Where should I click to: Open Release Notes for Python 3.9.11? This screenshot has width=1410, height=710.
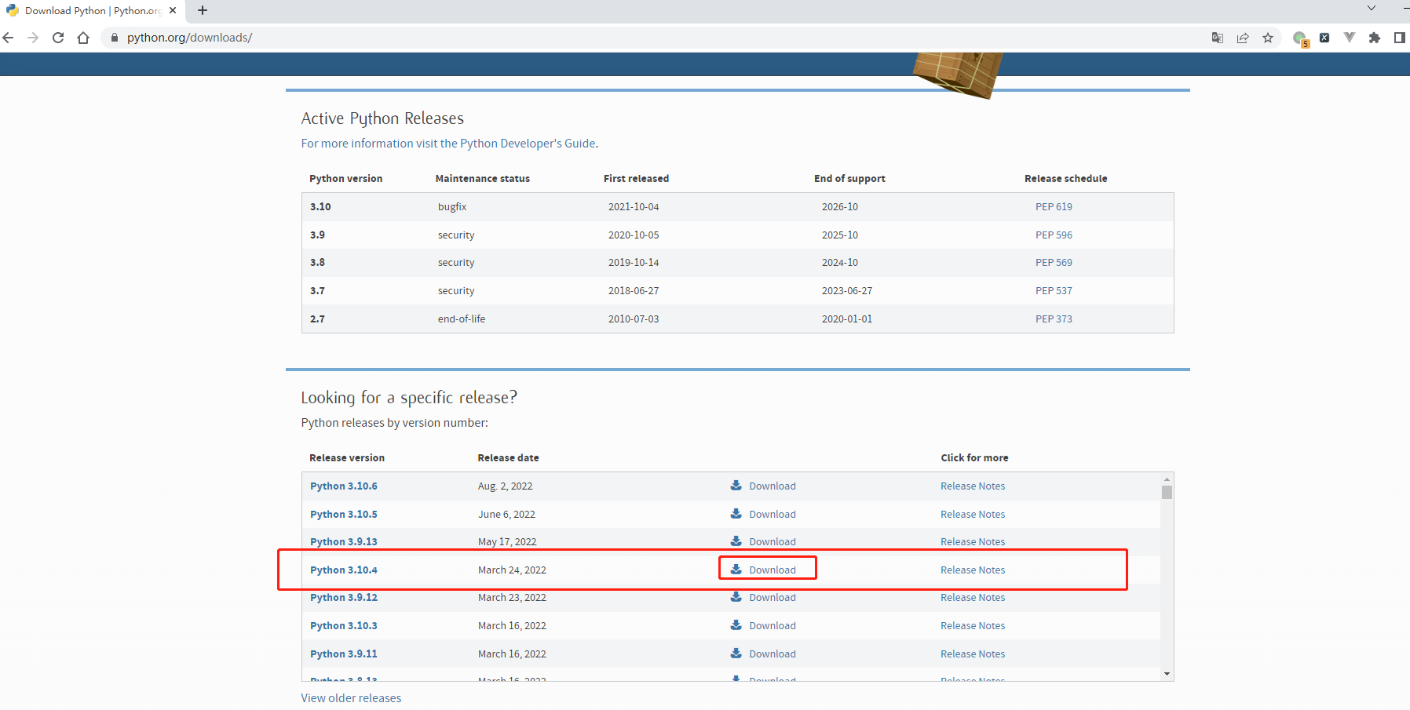(x=973, y=654)
